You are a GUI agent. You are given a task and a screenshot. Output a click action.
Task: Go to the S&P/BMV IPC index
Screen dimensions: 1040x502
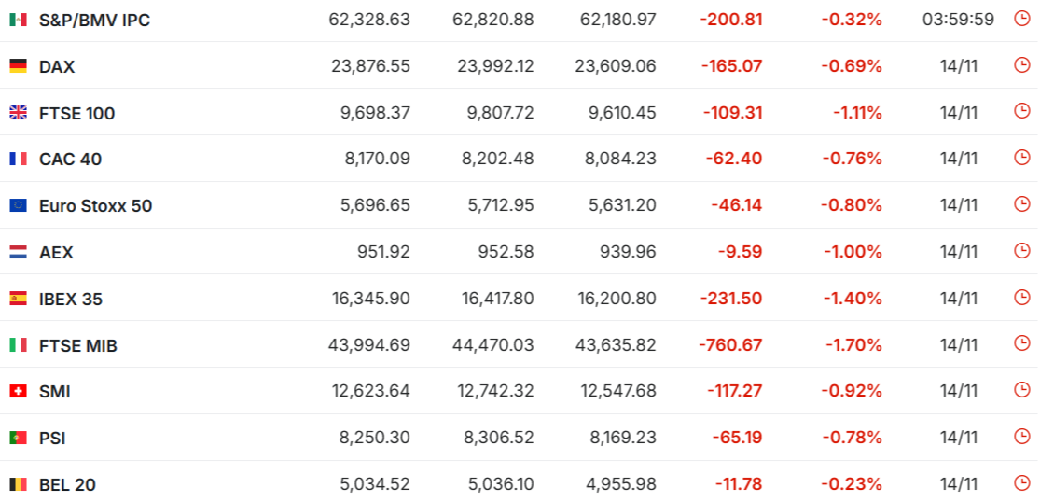tap(94, 21)
